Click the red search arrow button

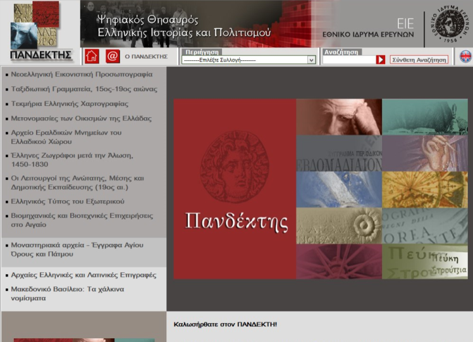click(x=380, y=60)
